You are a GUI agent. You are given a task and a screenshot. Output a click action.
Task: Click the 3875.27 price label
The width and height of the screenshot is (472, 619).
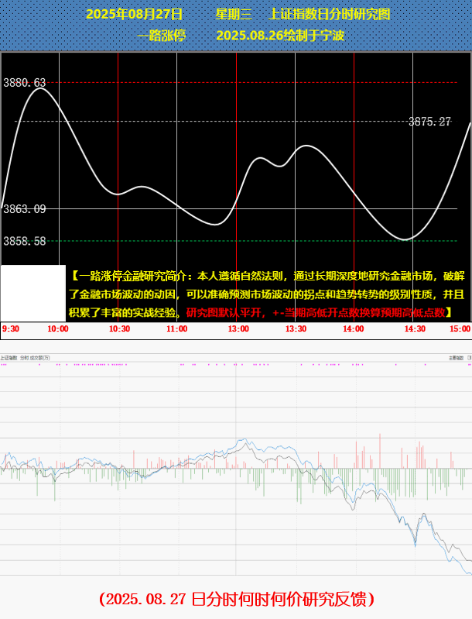tap(429, 121)
